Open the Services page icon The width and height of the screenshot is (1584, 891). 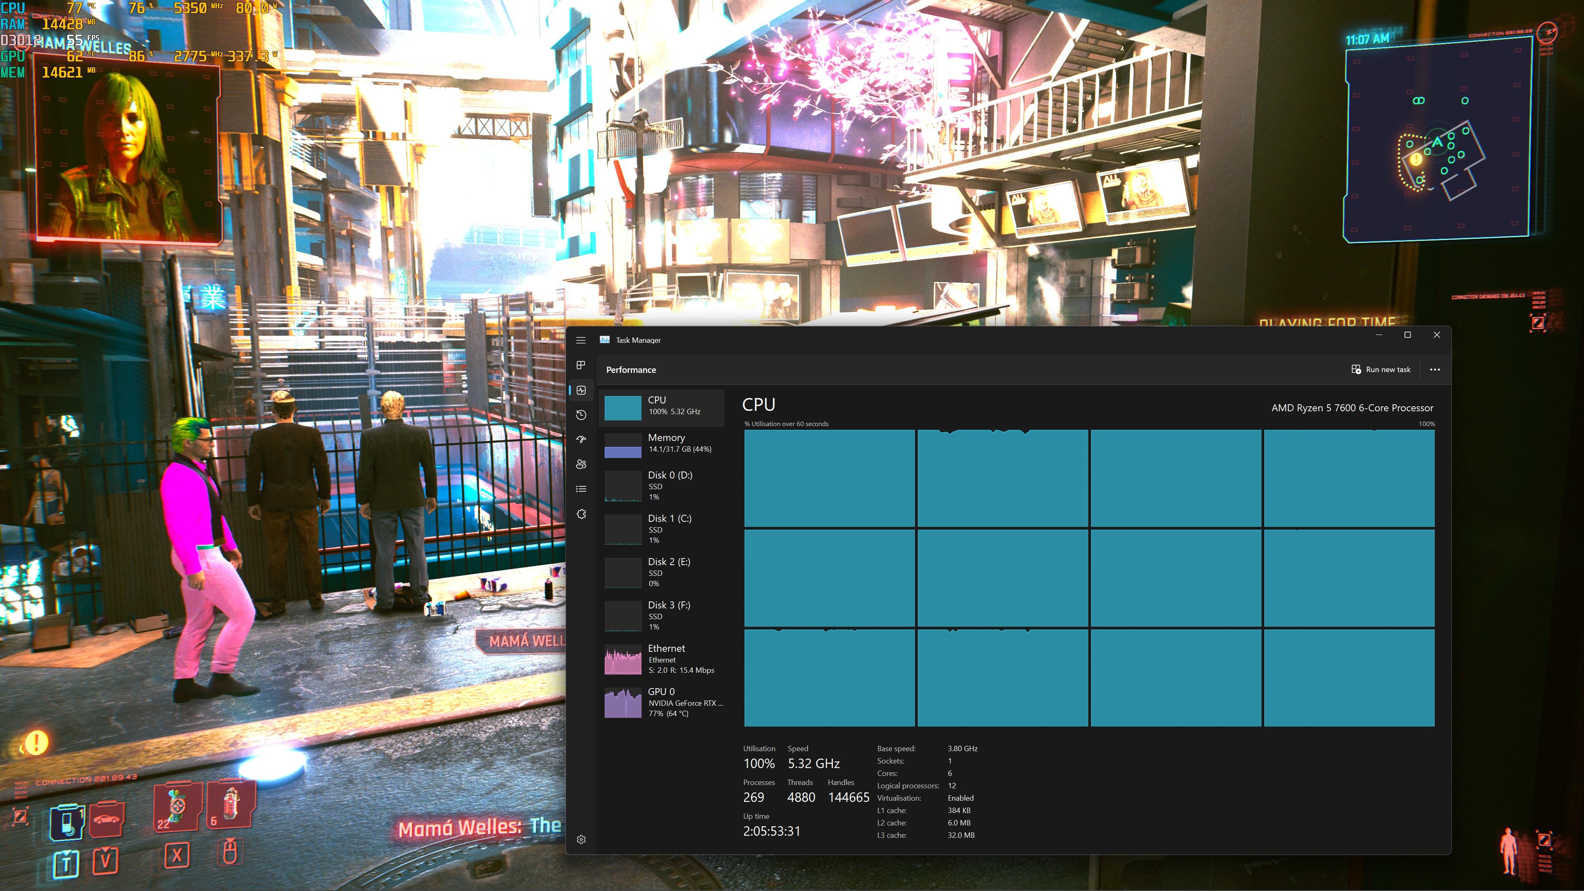580,514
